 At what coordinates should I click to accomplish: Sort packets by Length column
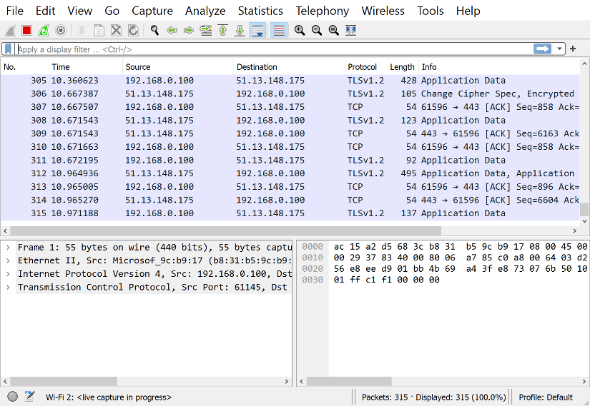coord(403,67)
